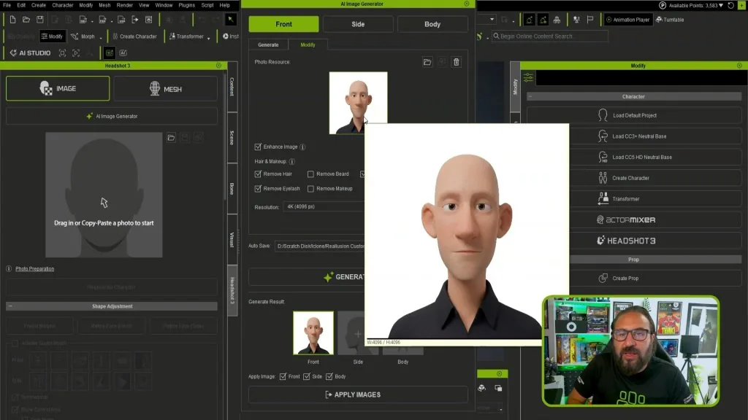Open the folder icon beside the Headshot drop area

pos(171,138)
